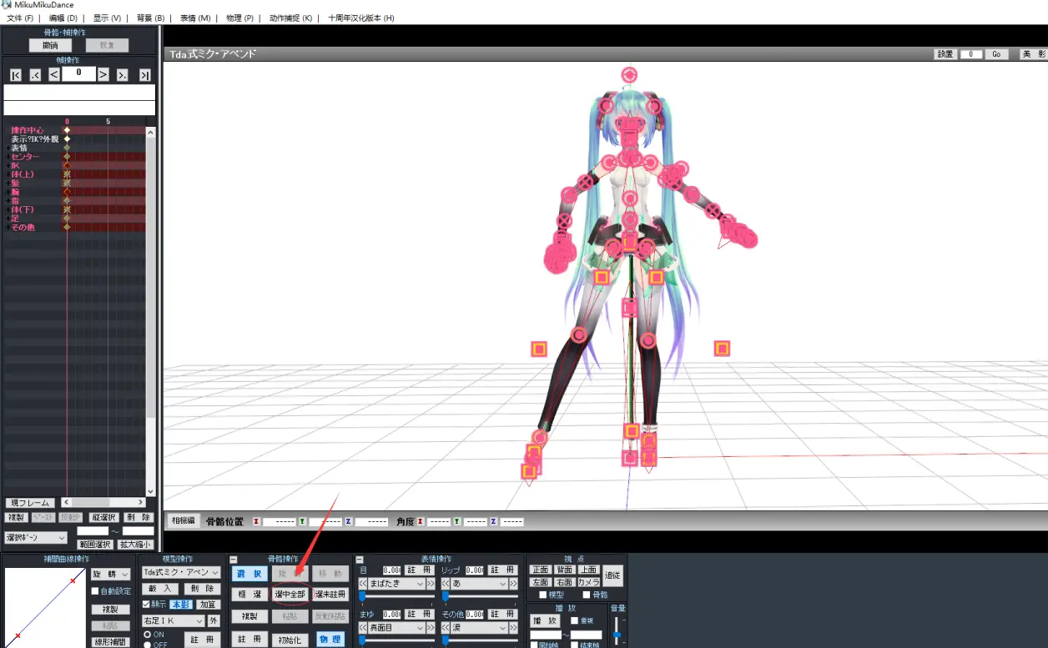The image size is (1048, 648).
Task: Open the 背景 (B) menu
Action: tap(150, 18)
